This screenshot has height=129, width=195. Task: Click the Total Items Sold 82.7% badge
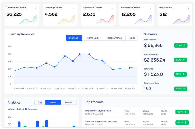tap(181, 89)
